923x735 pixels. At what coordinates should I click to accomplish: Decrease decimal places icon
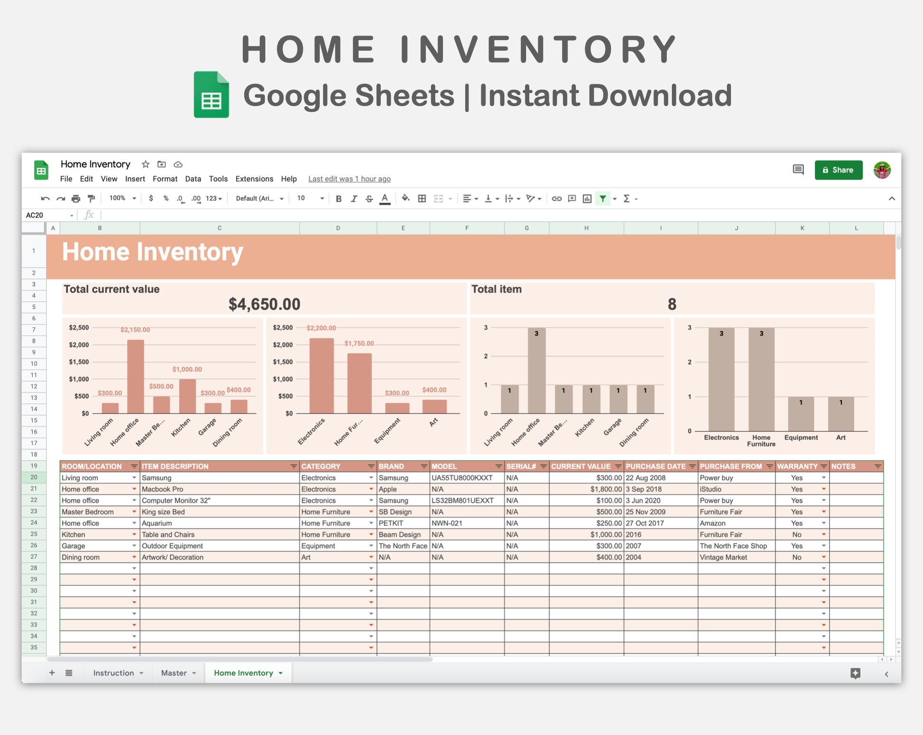[180, 199]
